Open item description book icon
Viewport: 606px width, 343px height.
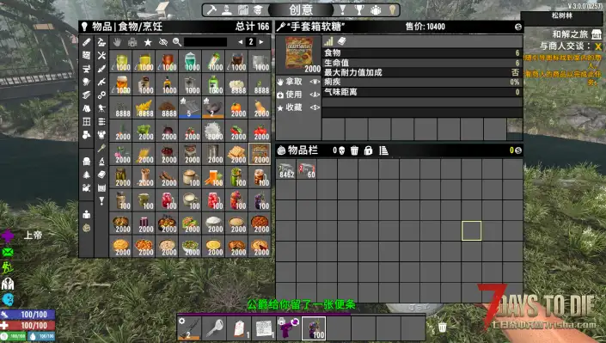[341, 41]
